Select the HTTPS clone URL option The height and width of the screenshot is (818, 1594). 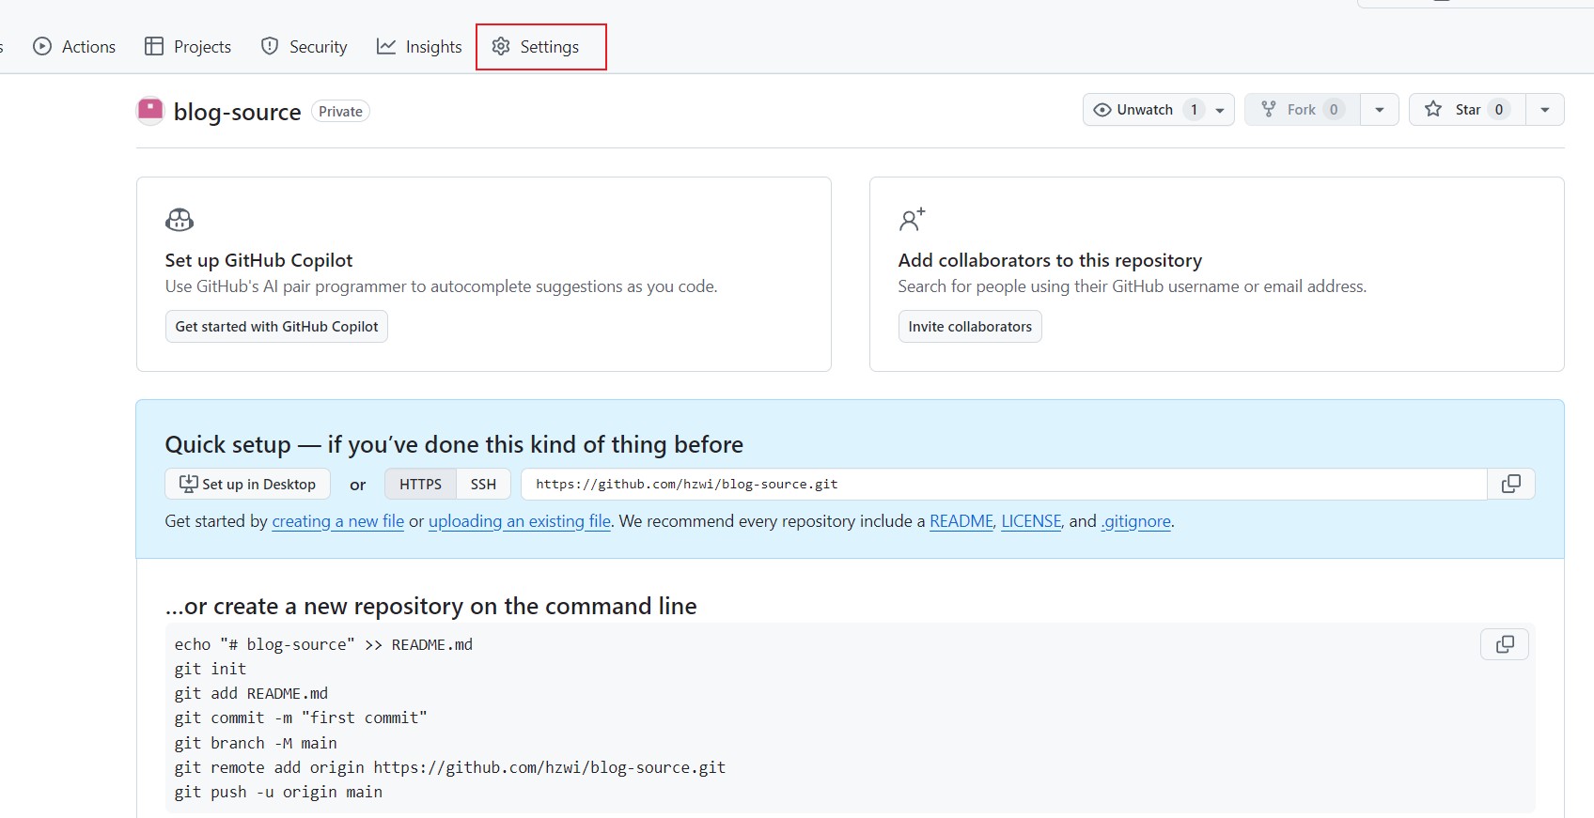pyautogui.click(x=420, y=485)
